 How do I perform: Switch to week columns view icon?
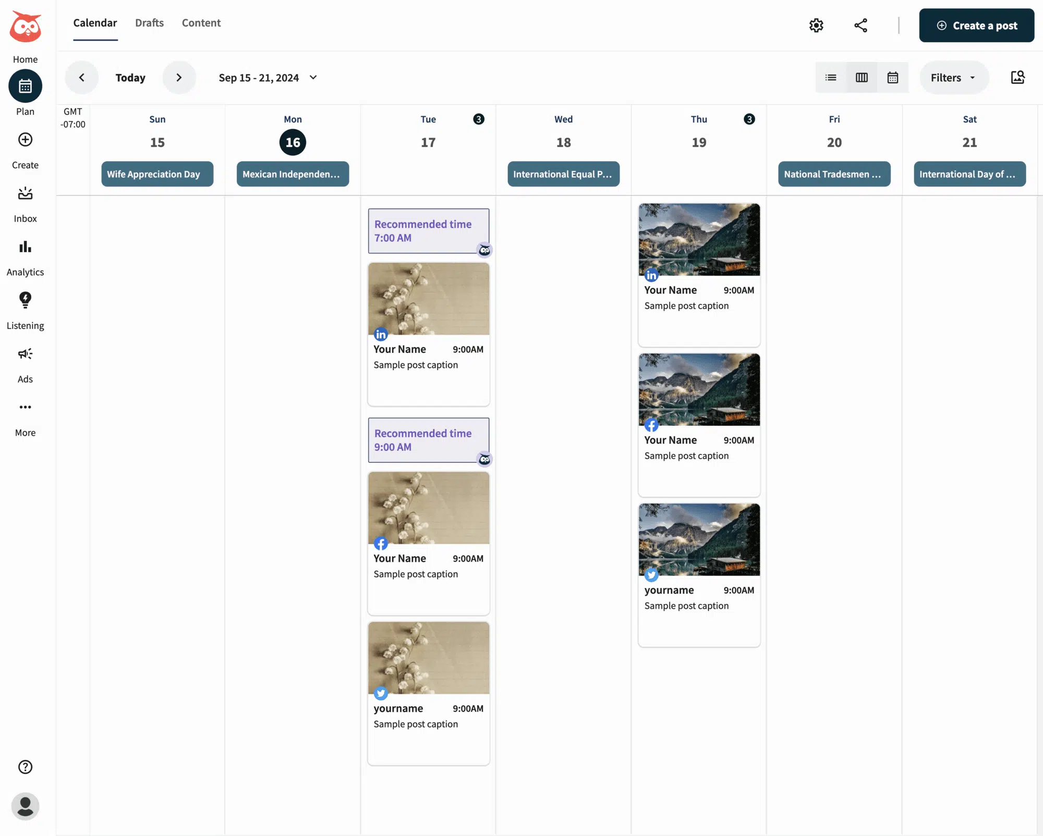(862, 78)
